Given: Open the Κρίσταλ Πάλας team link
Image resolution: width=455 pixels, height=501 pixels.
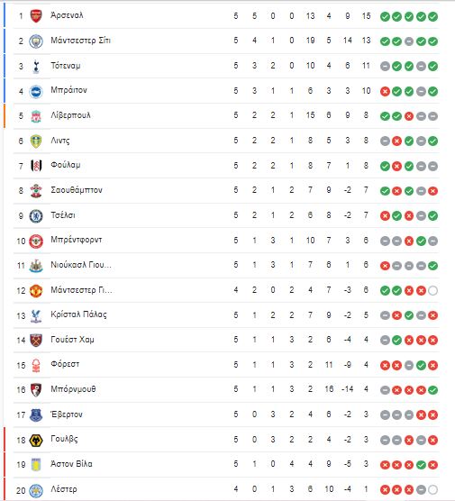Looking at the screenshot, I should [x=78, y=314].
